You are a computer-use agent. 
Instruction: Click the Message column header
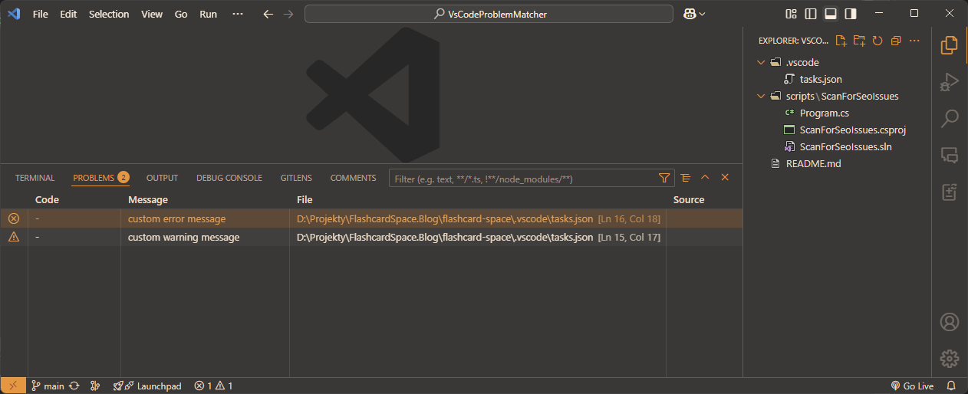(148, 199)
